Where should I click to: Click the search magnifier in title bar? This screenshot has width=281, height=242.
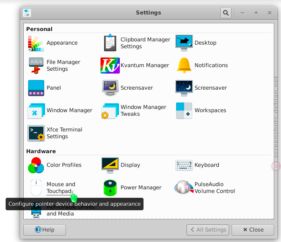pos(226,13)
